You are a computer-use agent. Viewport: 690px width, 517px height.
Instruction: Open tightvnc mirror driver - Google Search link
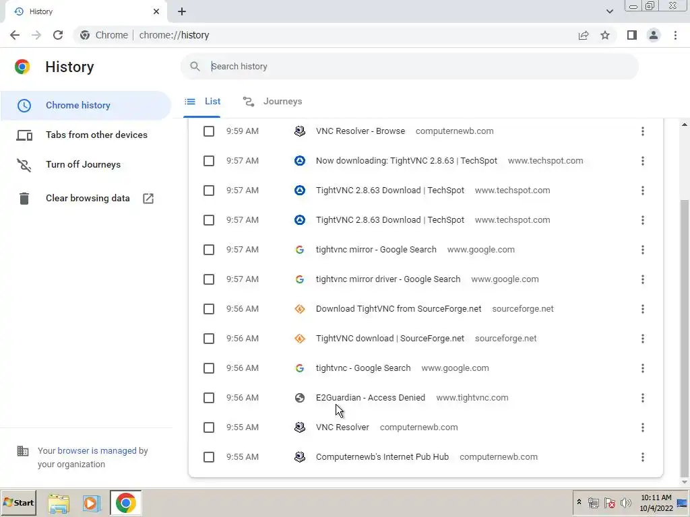388,279
